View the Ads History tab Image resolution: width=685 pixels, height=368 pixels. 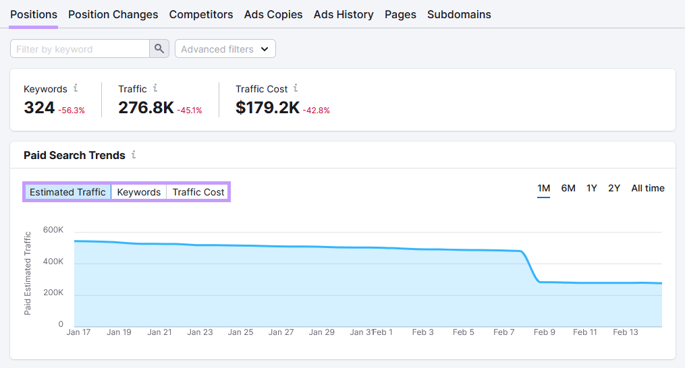click(344, 14)
